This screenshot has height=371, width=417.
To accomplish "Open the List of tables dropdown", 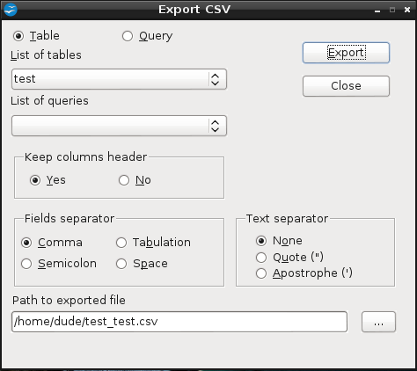I will 119,79.
